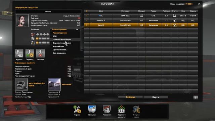
Task: Open the Iveco Stralis Active Space link
Action: (x=37, y=84)
